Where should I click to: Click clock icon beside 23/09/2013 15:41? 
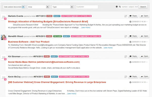(130, 62)
